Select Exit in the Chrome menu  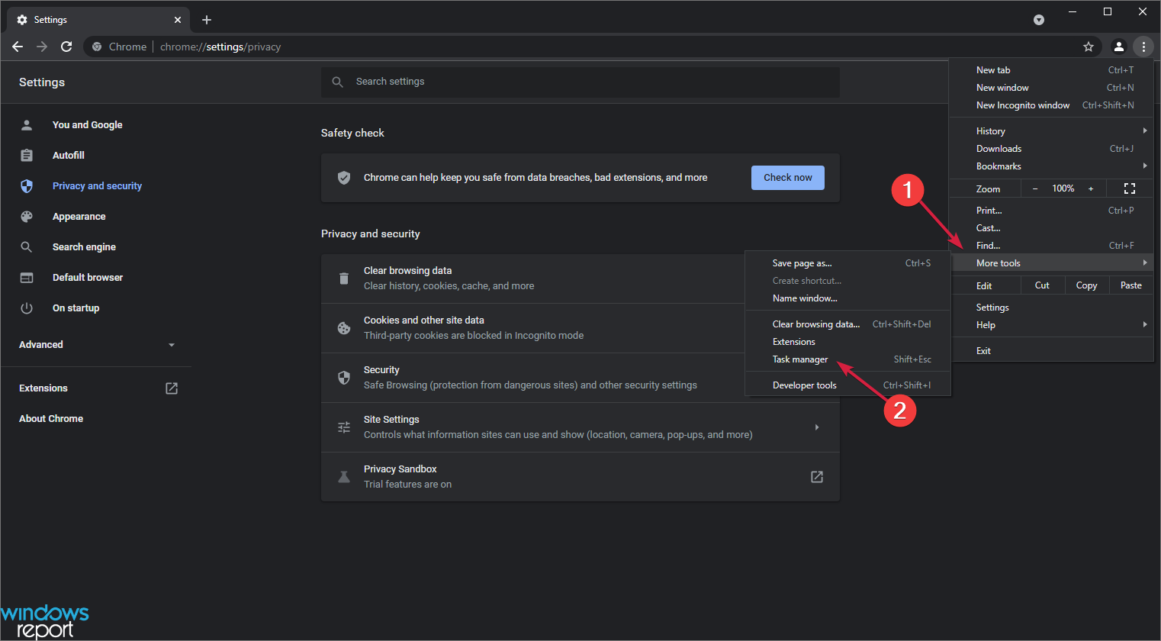coord(1052,351)
